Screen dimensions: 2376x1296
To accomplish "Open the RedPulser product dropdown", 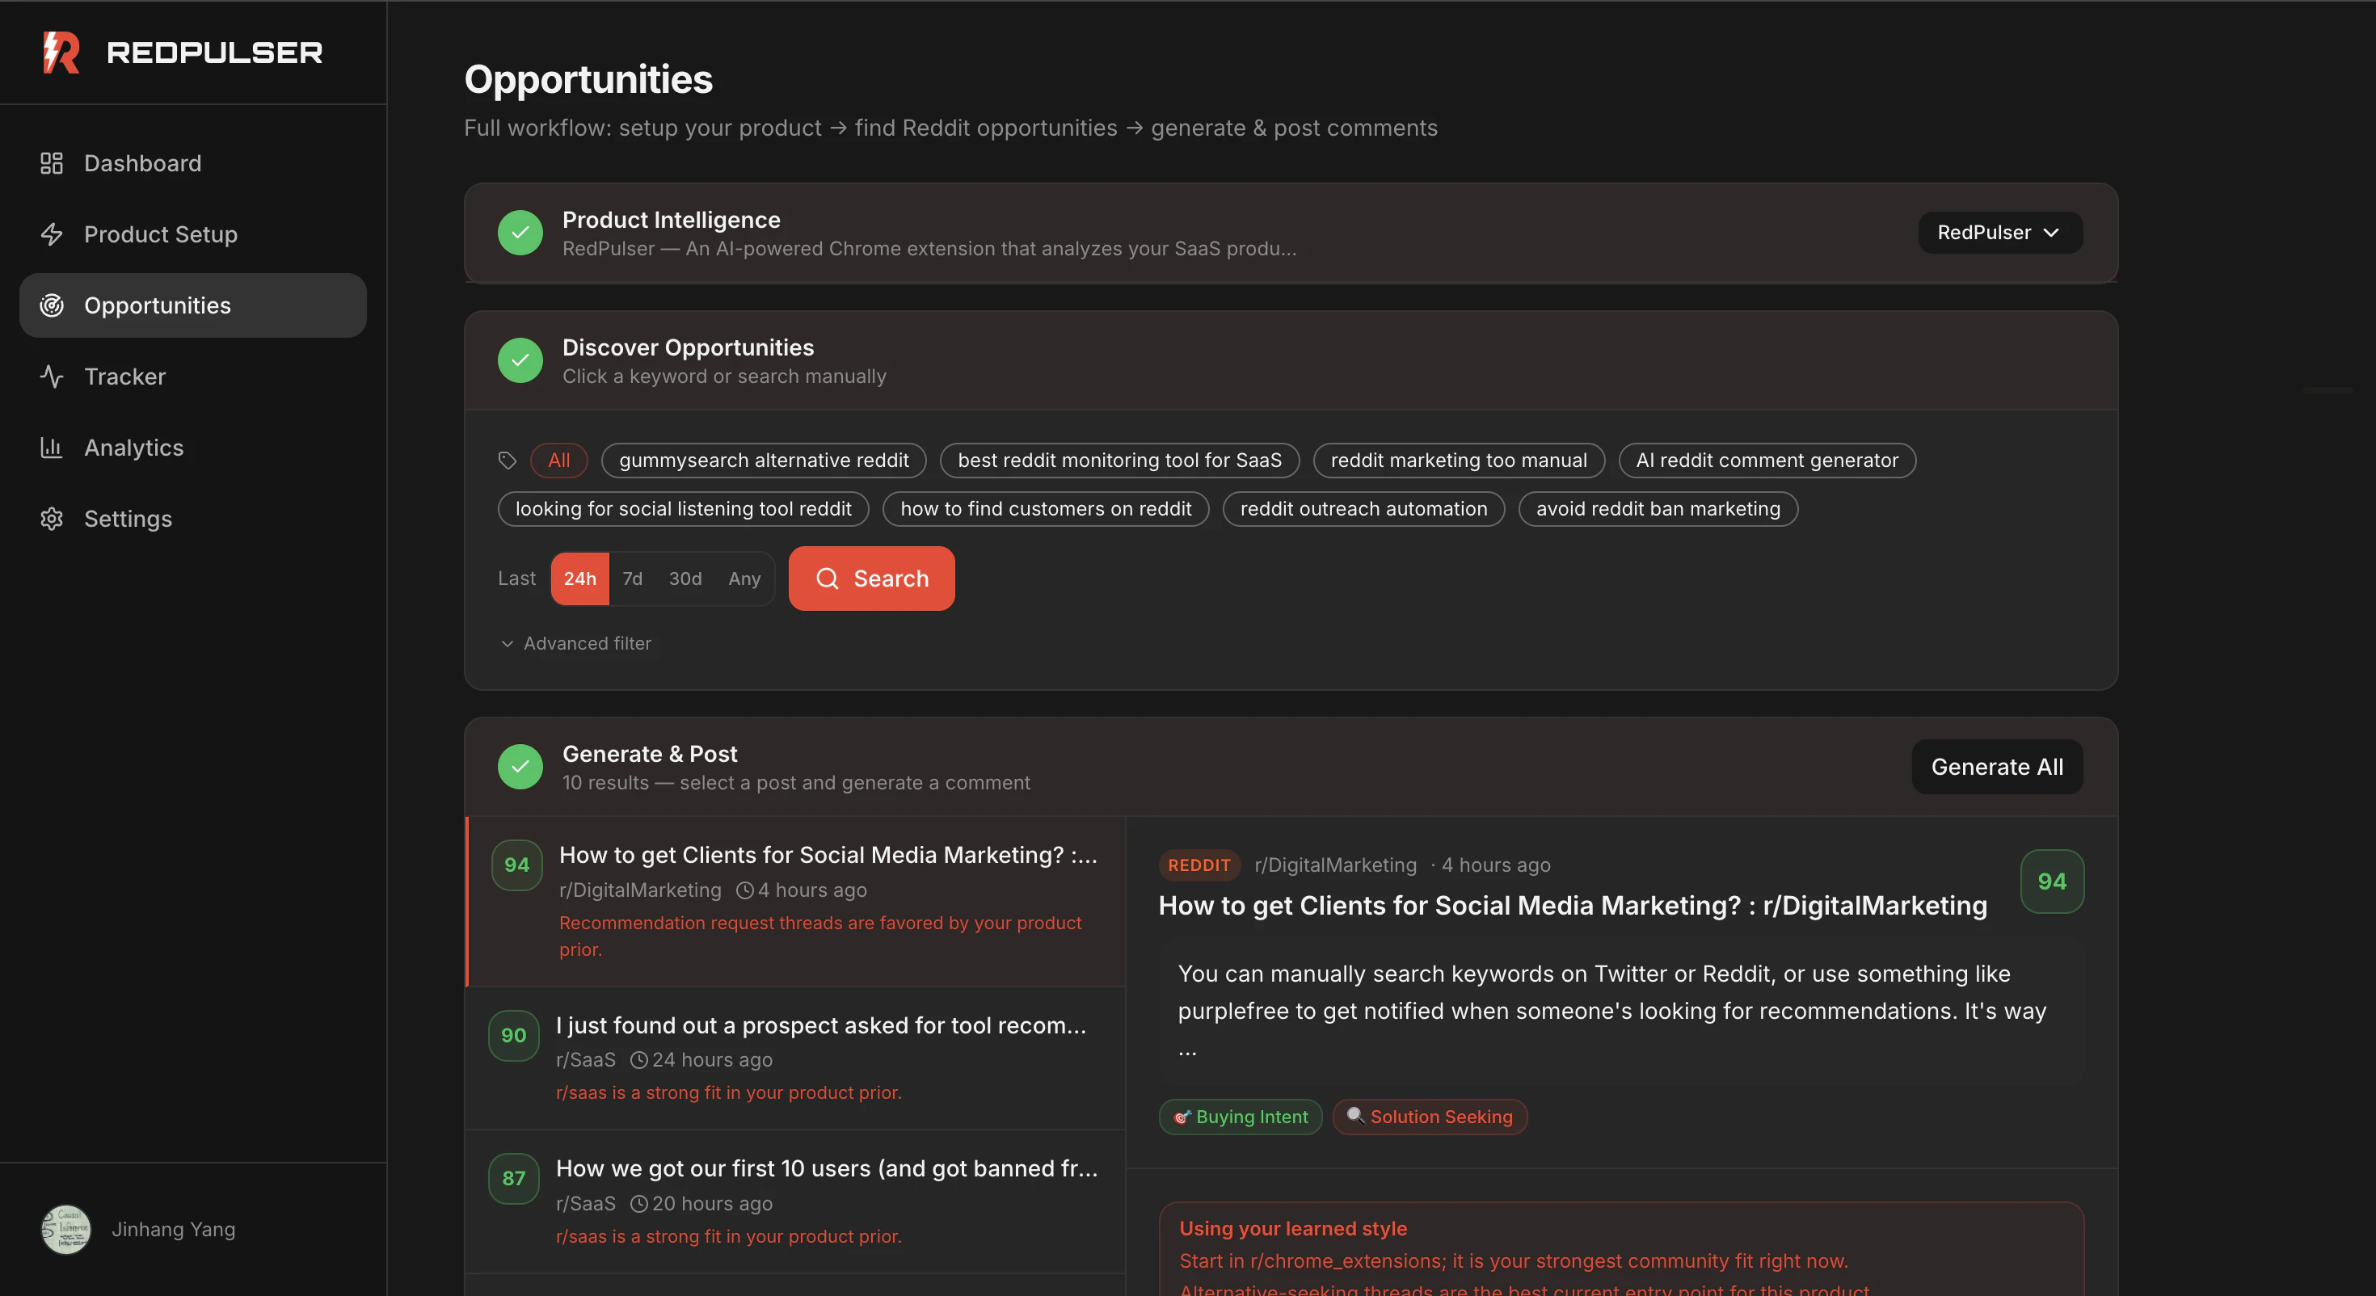I will (x=1999, y=233).
